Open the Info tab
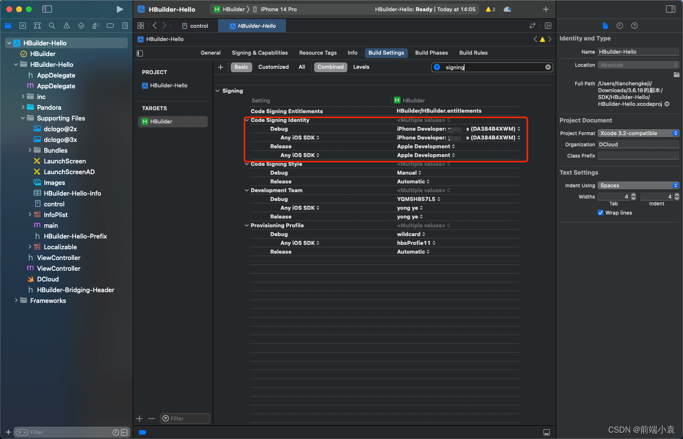 352,53
